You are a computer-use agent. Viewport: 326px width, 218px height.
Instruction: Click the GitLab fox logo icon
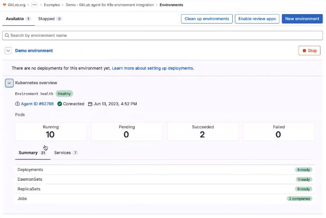[4, 5]
